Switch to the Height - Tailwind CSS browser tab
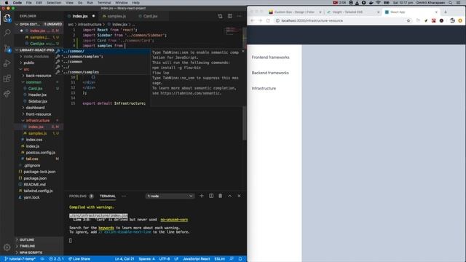The height and width of the screenshot is (262, 466). coord(347,12)
